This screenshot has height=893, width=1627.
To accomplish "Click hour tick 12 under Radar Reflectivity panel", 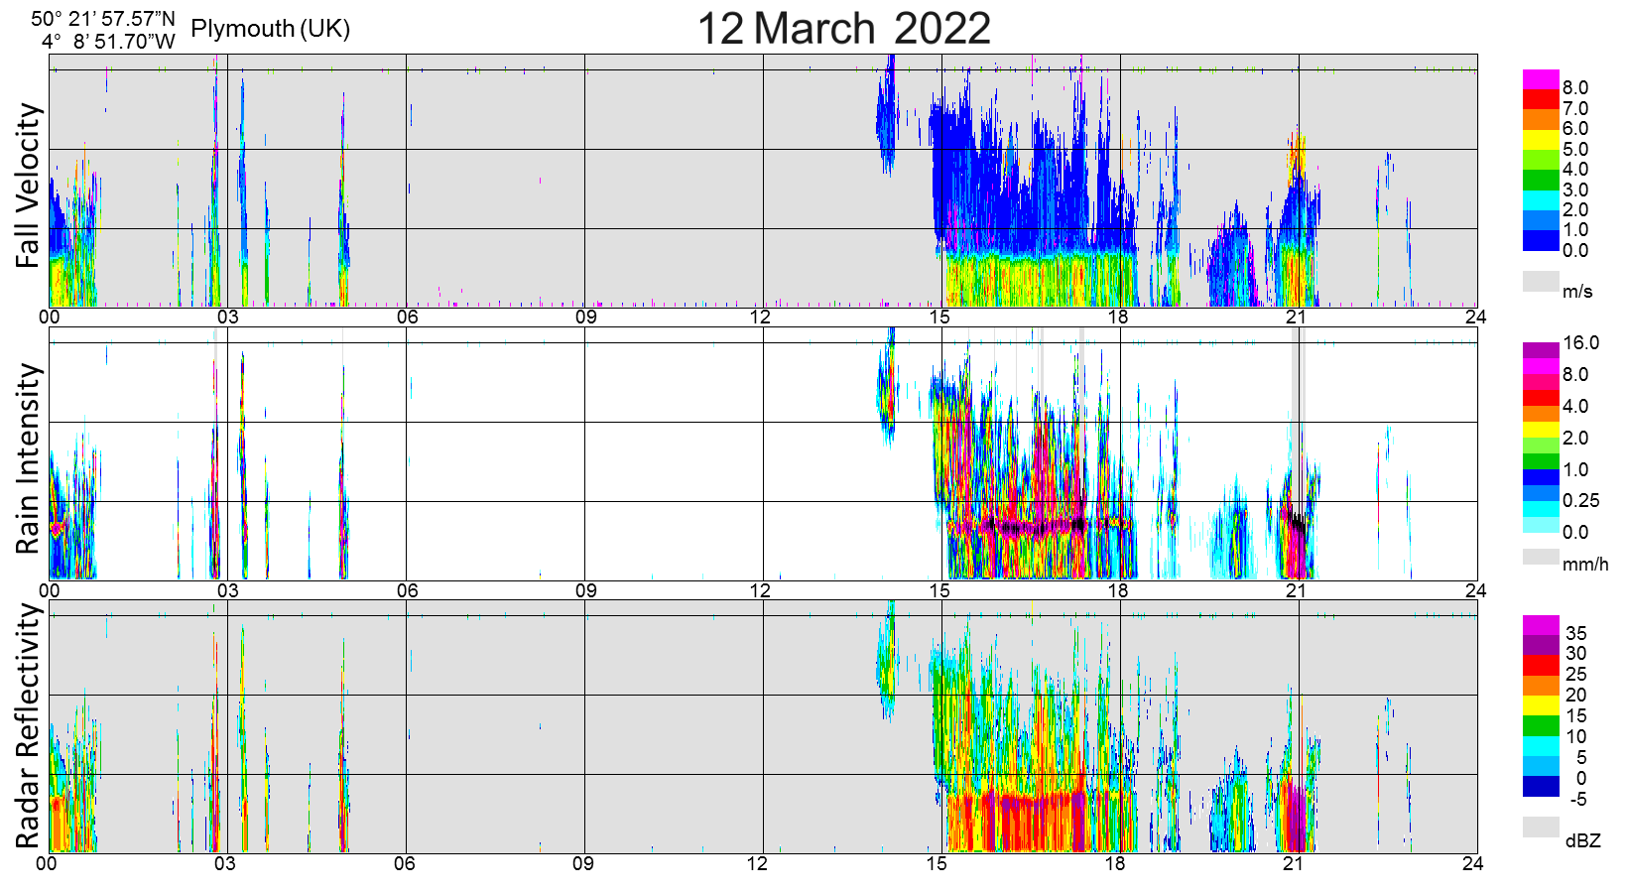I will click(x=758, y=863).
